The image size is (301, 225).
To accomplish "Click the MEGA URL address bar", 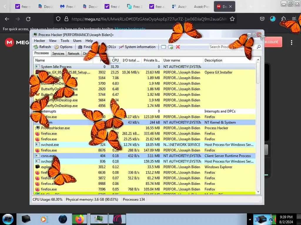I will (x=149, y=19).
